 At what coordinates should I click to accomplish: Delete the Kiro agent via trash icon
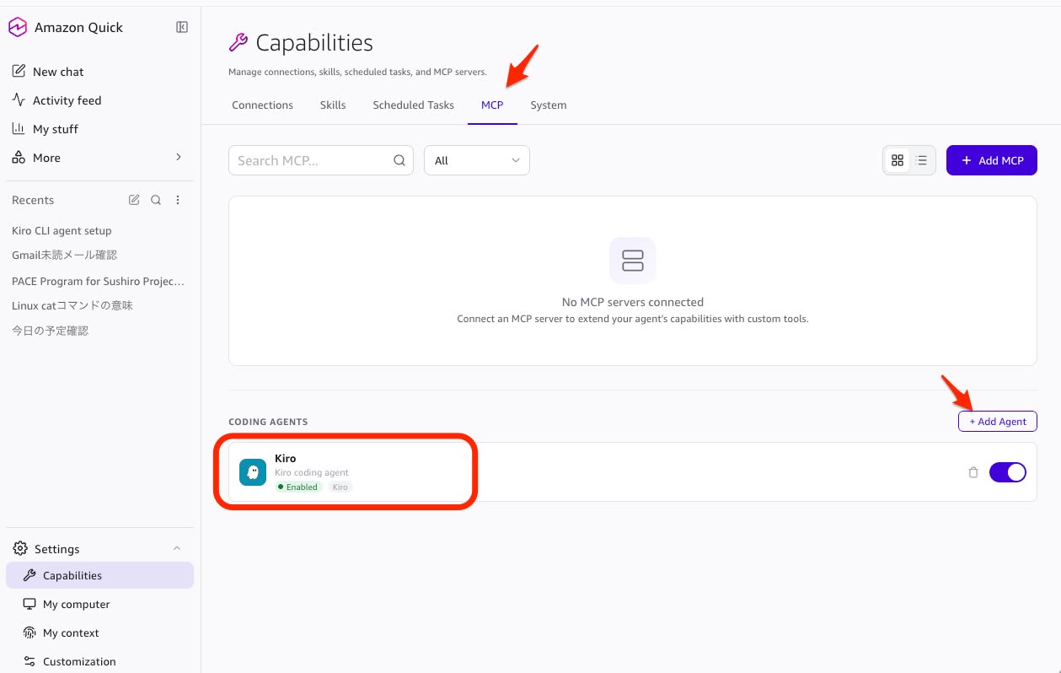click(x=973, y=472)
